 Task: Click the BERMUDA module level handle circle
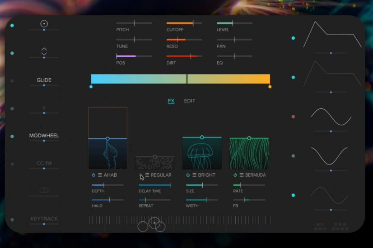click(x=249, y=138)
